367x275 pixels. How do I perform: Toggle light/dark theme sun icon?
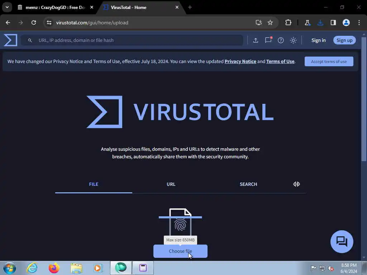(293, 40)
